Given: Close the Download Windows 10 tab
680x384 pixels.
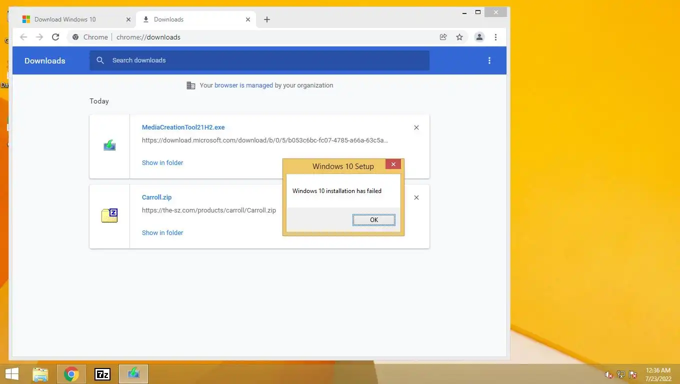Looking at the screenshot, I should point(128,19).
